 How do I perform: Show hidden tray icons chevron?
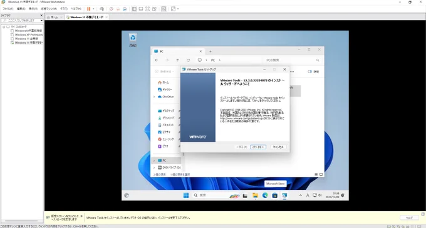[300, 196]
